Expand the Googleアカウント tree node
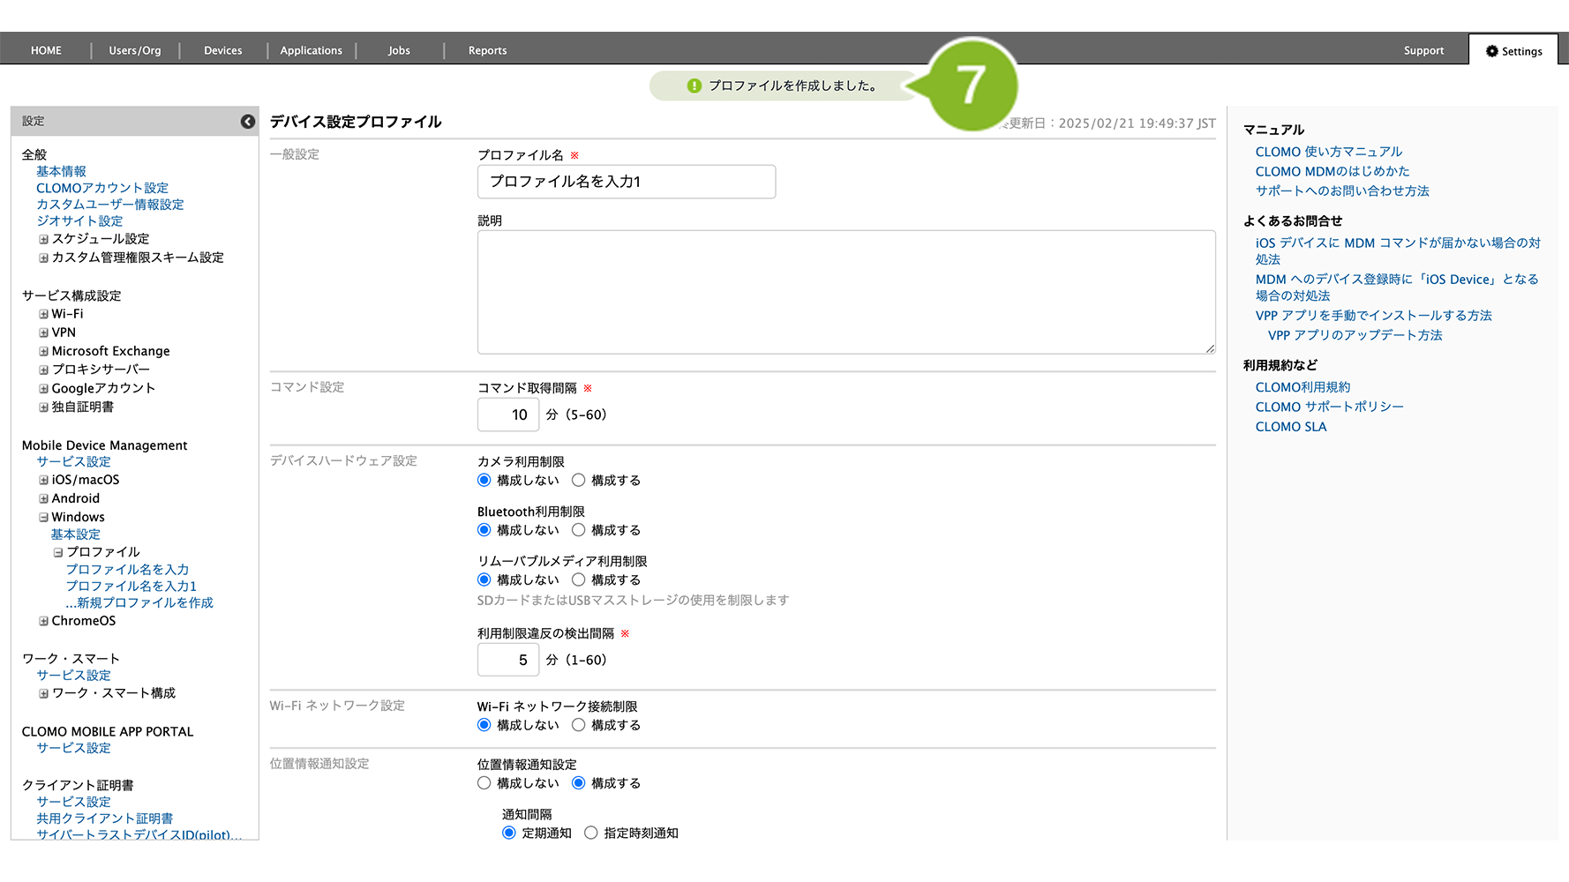The width and height of the screenshot is (1569, 882). tap(43, 389)
